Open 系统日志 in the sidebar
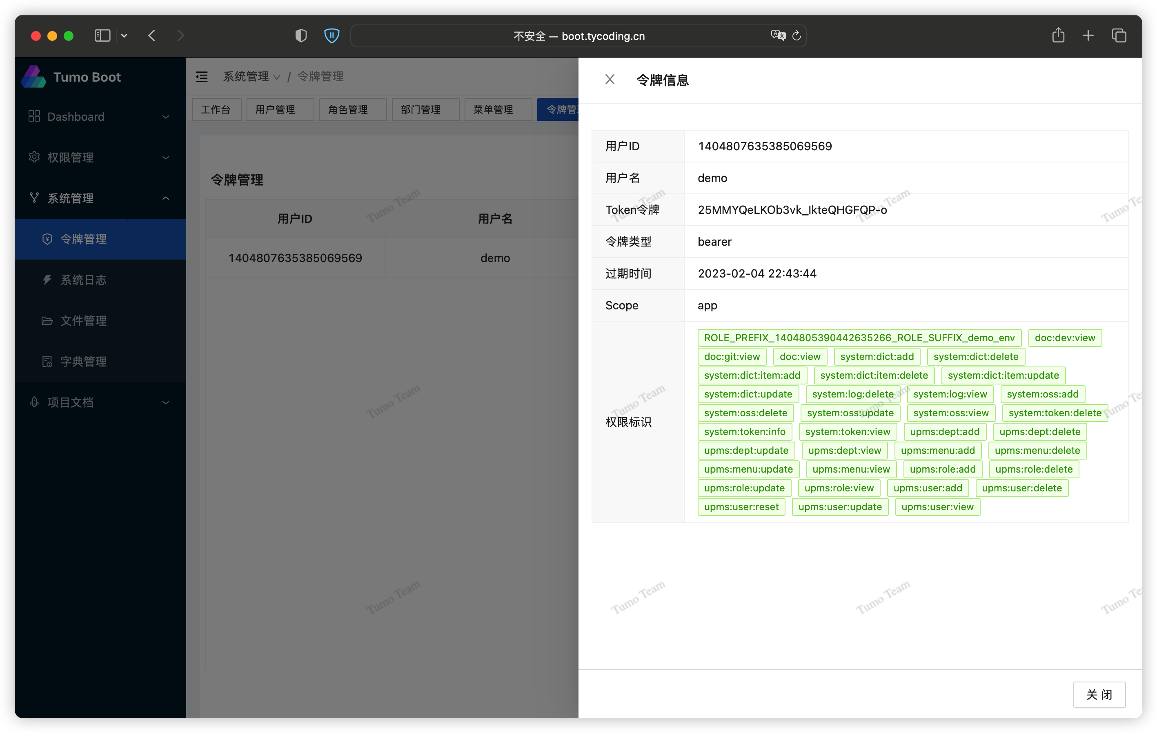Screen dimensions: 1157x733 click(84, 280)
